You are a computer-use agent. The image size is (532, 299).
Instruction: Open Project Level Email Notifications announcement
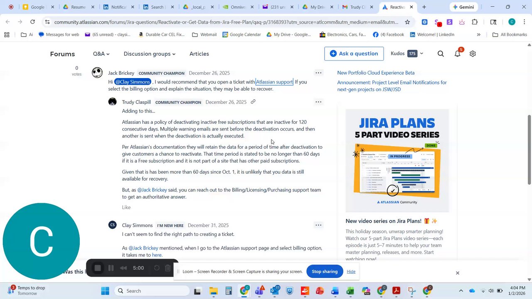pyautogui.click(x=392, y=86)
